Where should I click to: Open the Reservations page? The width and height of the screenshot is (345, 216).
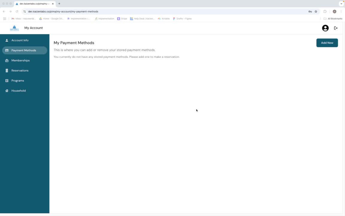(x=25, y=70)
